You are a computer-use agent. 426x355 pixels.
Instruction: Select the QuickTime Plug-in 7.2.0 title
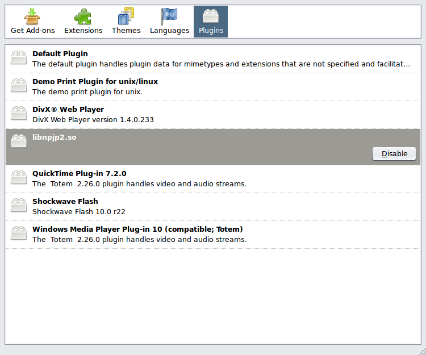pyautogui.click(x=80, y=174)
